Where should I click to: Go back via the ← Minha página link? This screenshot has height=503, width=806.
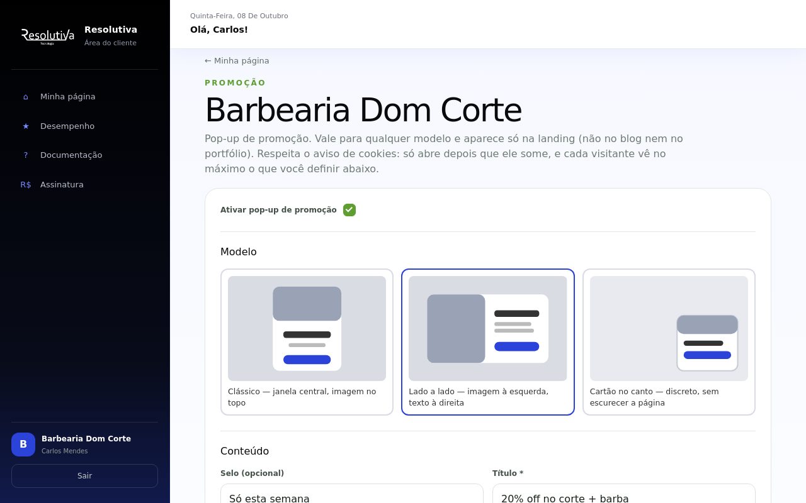point(237,61)
